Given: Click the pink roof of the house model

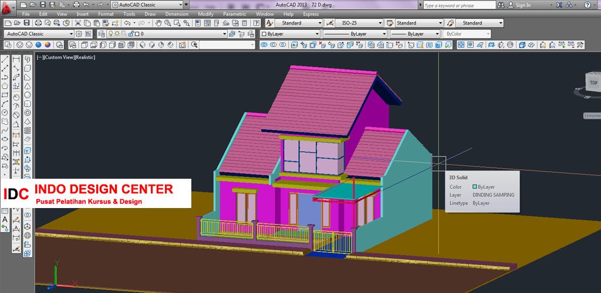Looking at the screenshot, I should [x=322, y=100].
